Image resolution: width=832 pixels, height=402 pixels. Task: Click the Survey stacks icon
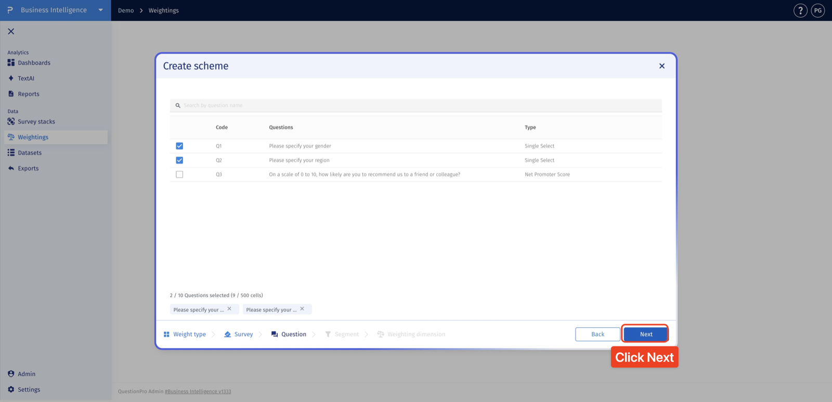[11, 121]
